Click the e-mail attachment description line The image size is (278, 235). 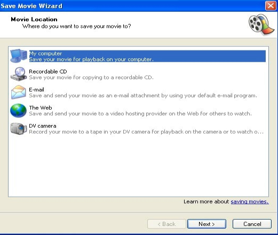click(143, 96)
